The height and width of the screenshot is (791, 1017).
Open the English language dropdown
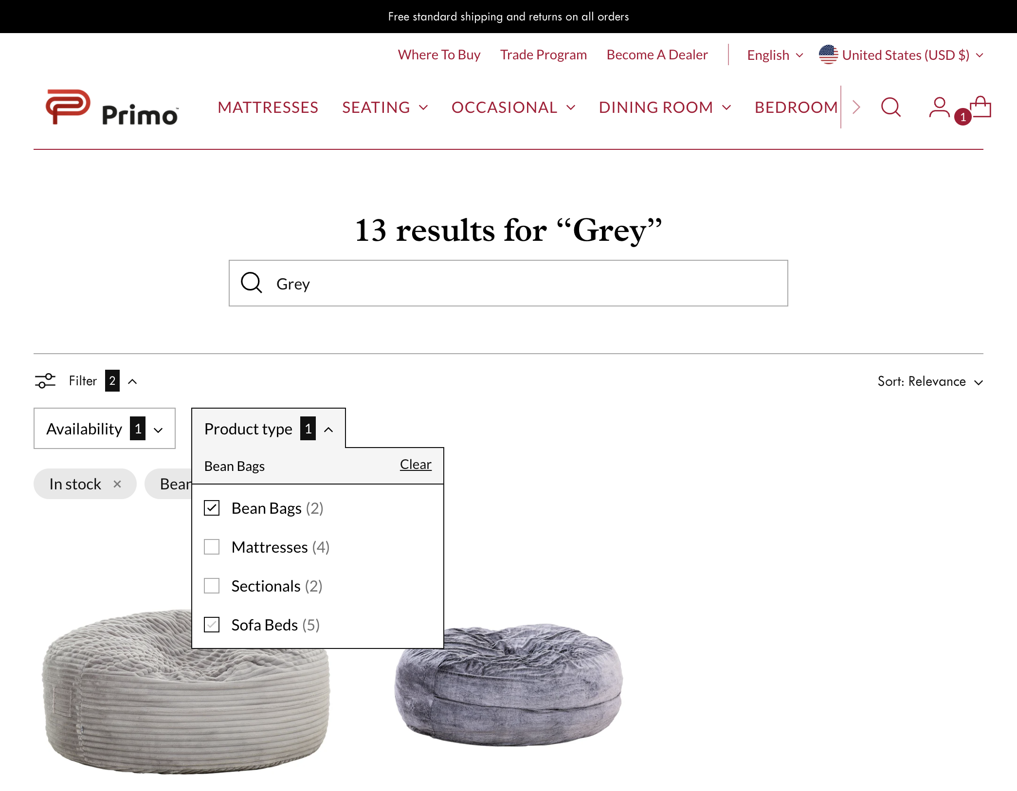click(775, 55)
